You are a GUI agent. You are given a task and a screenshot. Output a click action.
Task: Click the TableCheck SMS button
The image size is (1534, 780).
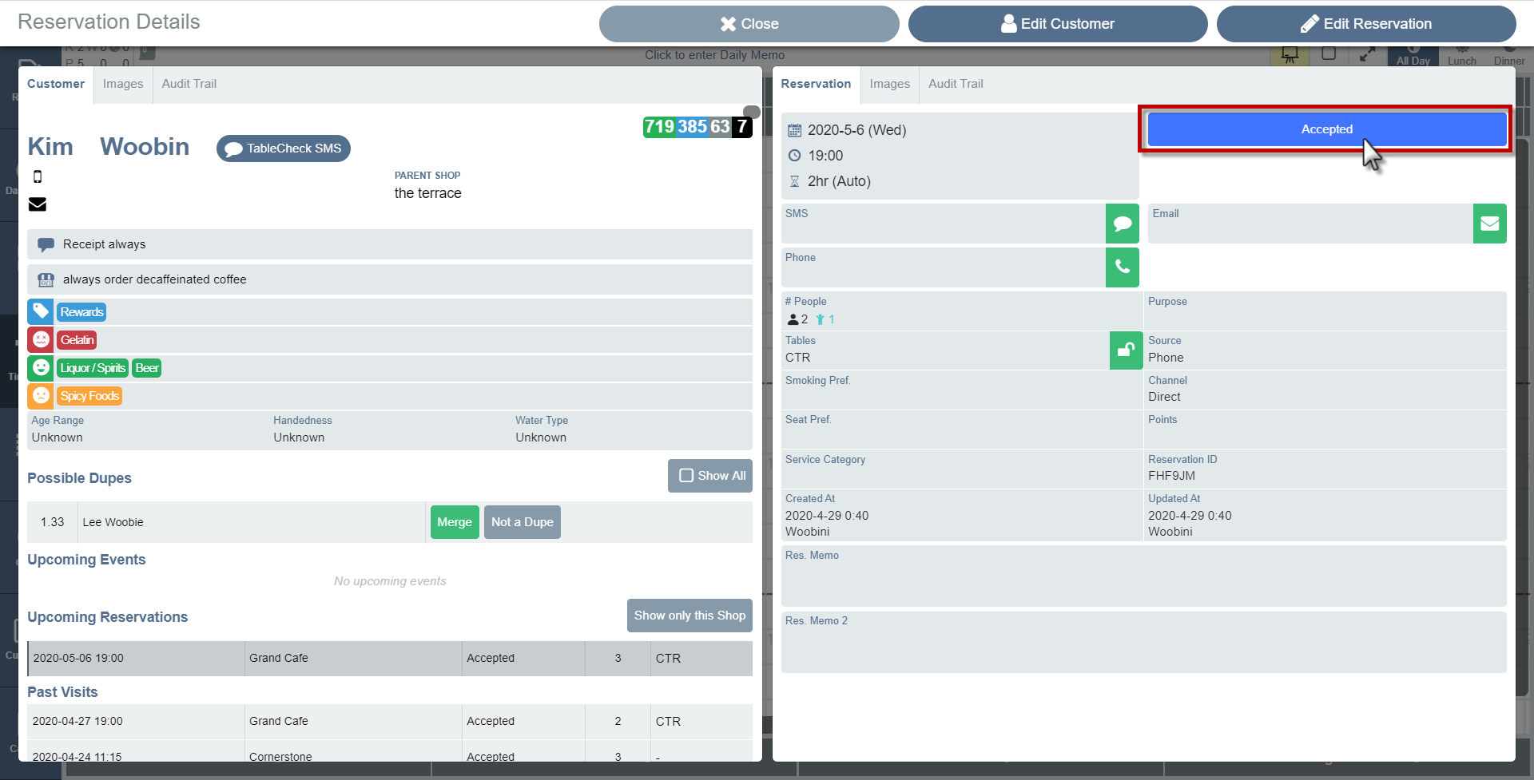click(x=284, y=148)
